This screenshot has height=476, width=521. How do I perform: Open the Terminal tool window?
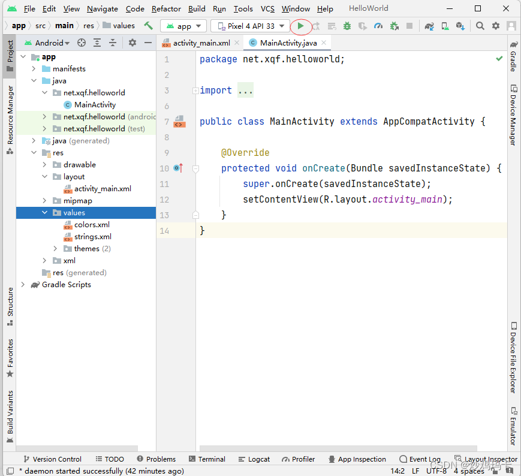coord(207,459)
